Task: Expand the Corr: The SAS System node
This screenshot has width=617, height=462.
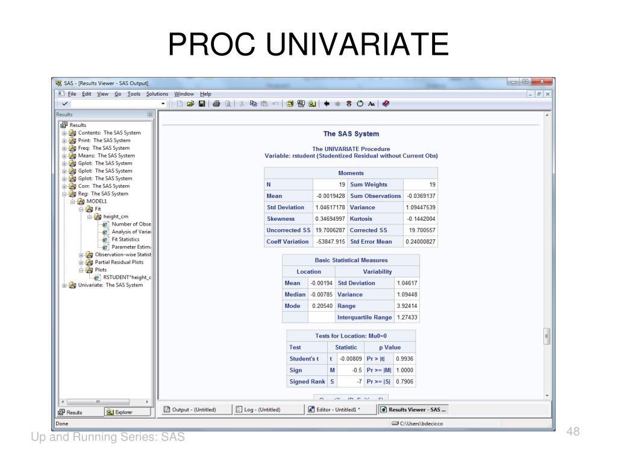Action: [64, 186]
